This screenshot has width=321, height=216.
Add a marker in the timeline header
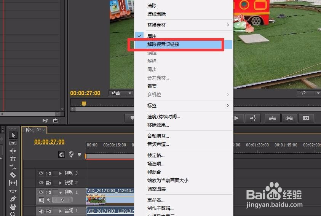80,154
